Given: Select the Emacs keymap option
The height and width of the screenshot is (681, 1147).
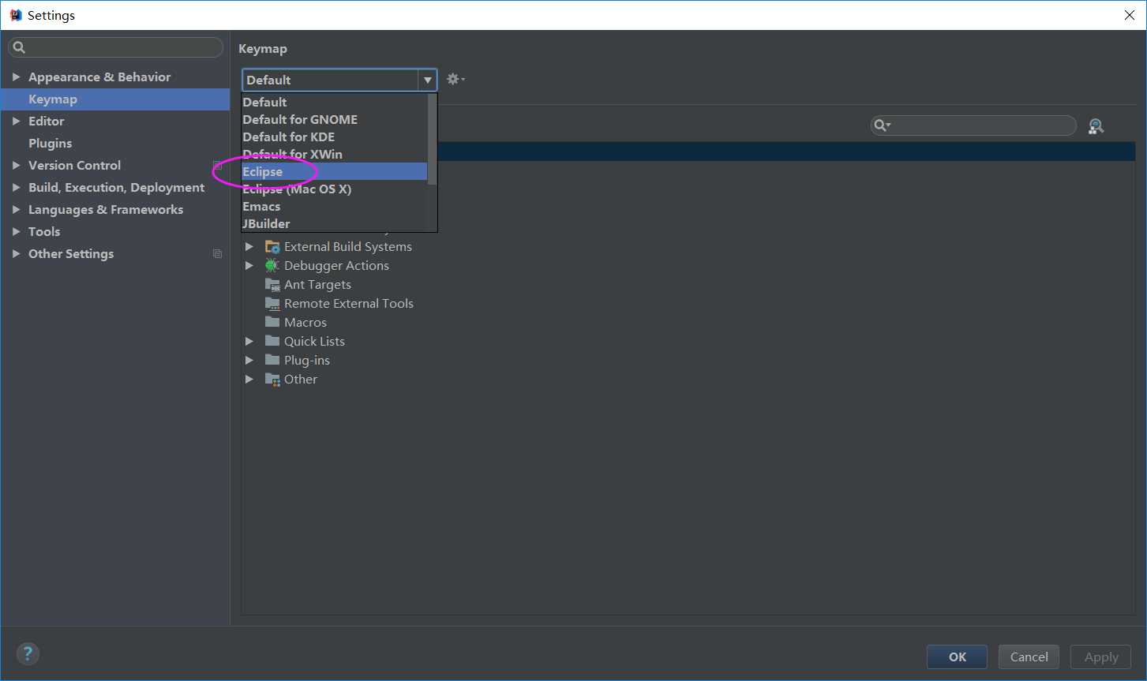Looking at the screenshot, I should pos(335,207).
